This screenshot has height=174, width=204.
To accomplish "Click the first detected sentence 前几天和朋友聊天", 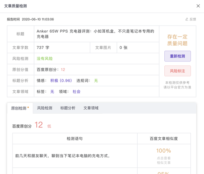I will pyautogui.click(x=62, y=156).
